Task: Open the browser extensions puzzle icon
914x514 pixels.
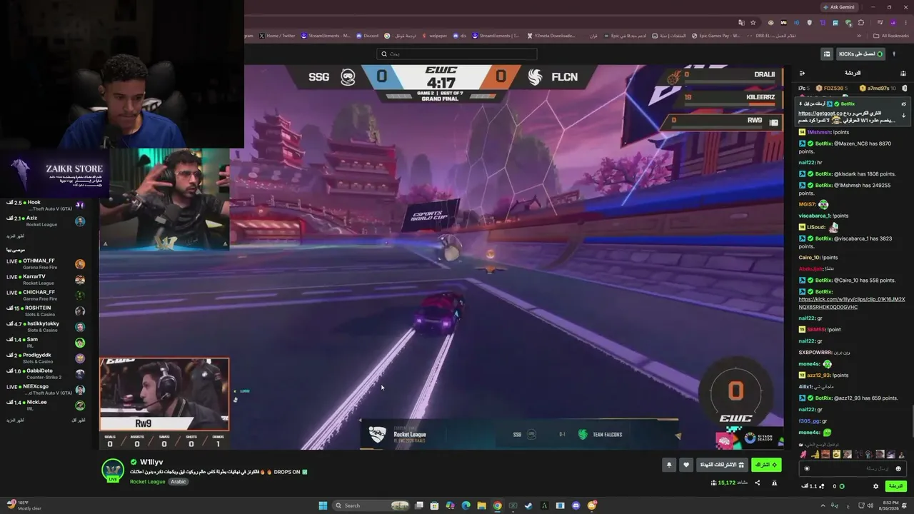Action: (x=861, y=22)
